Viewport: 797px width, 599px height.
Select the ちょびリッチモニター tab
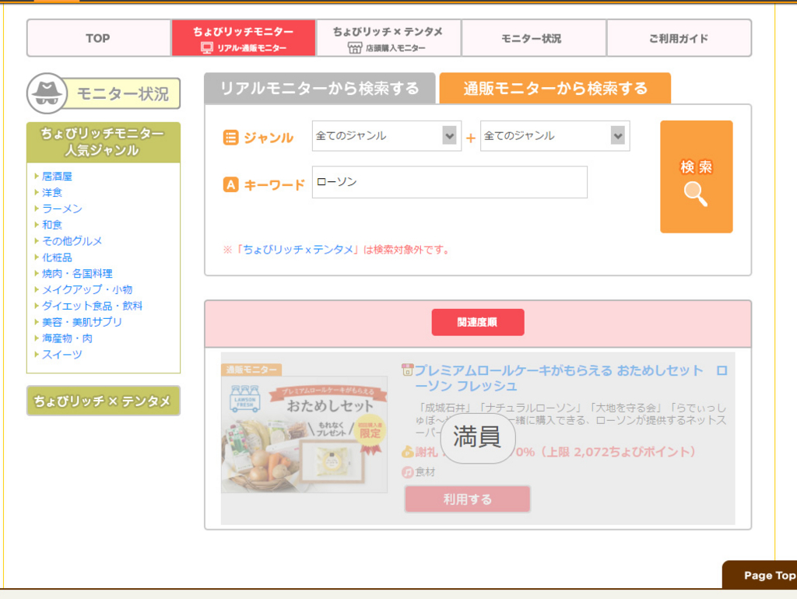pyautogui.click(x=244, y=38)
